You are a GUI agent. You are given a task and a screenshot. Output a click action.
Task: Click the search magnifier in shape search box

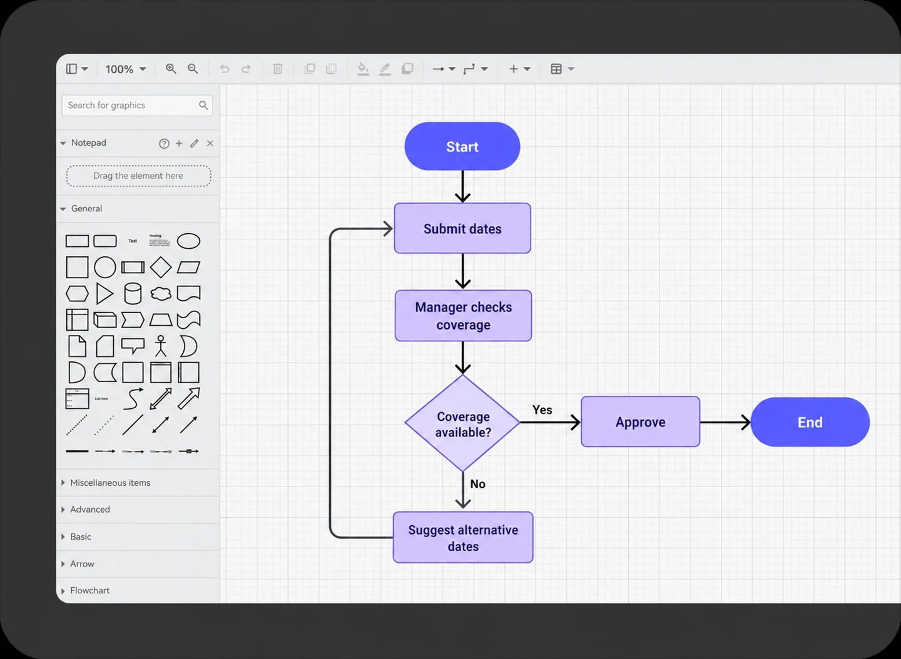click(203, 105)
